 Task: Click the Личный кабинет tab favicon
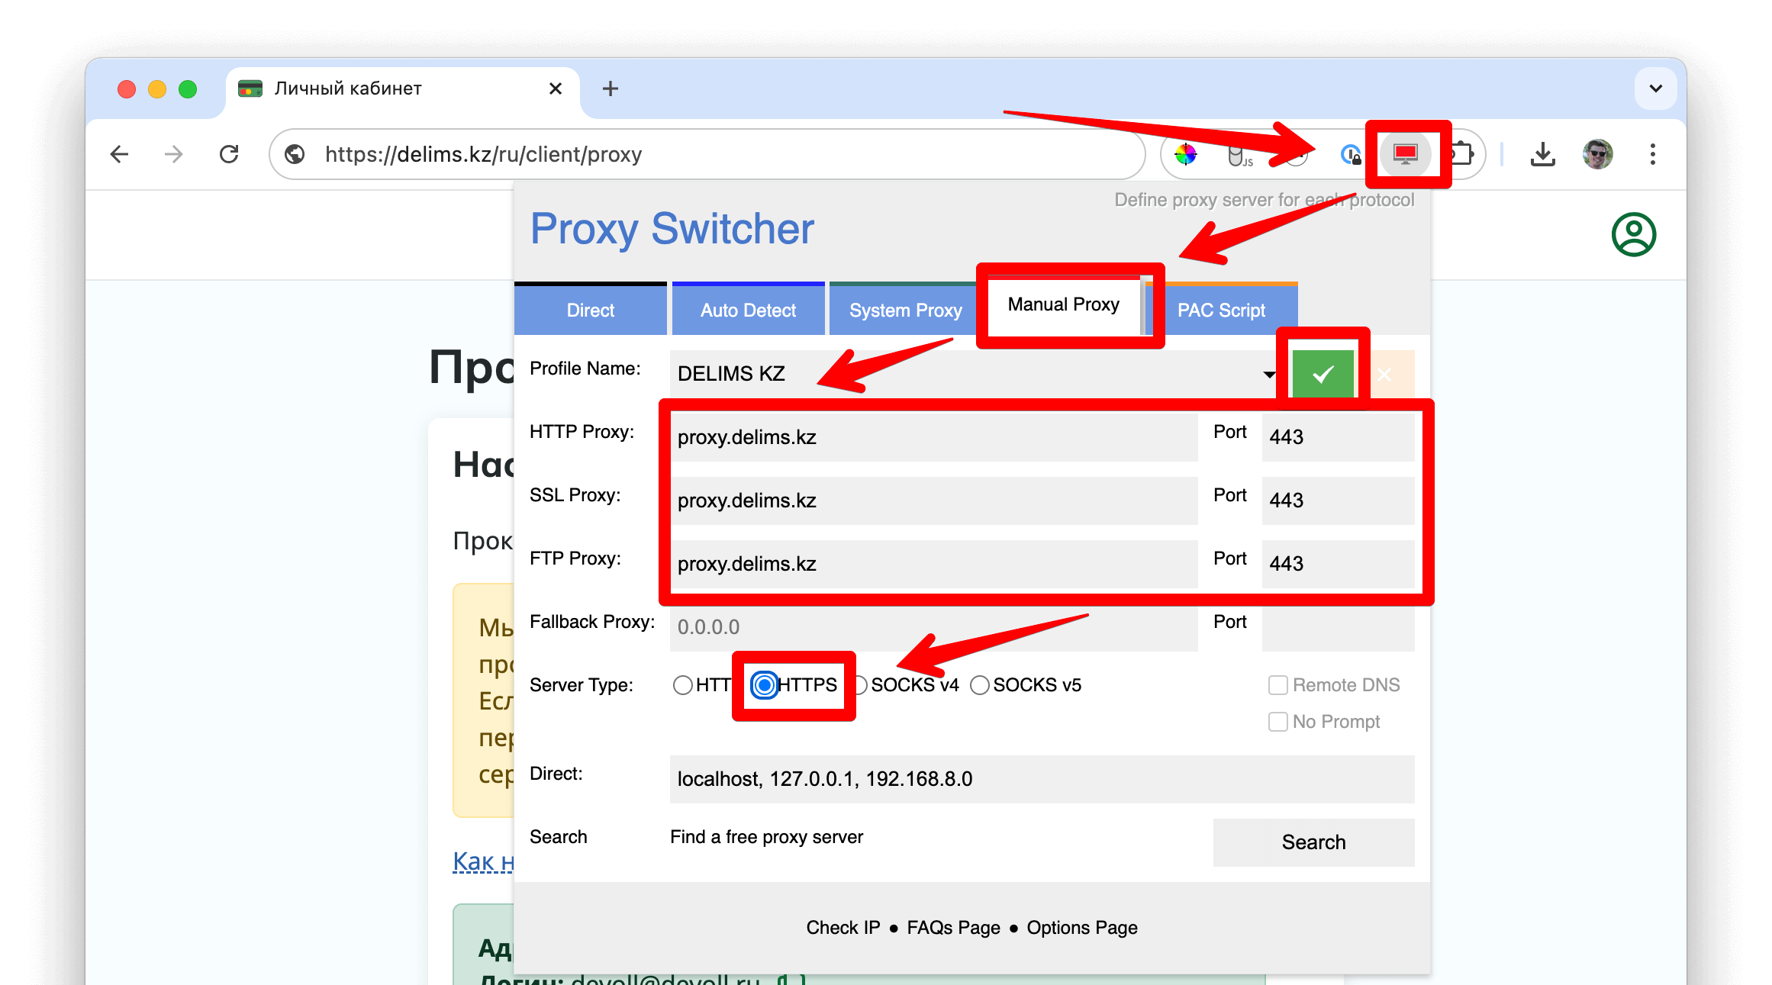250,89
